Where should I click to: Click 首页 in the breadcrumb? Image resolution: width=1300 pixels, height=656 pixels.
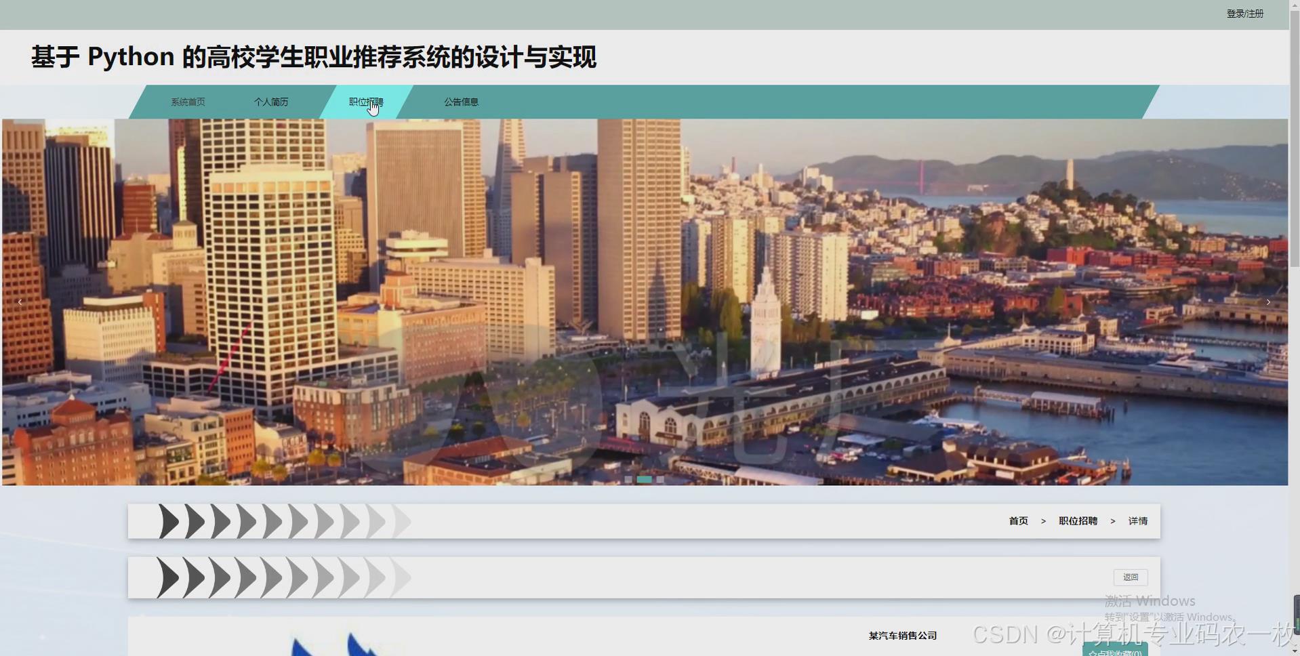(x=1018, y=521)
